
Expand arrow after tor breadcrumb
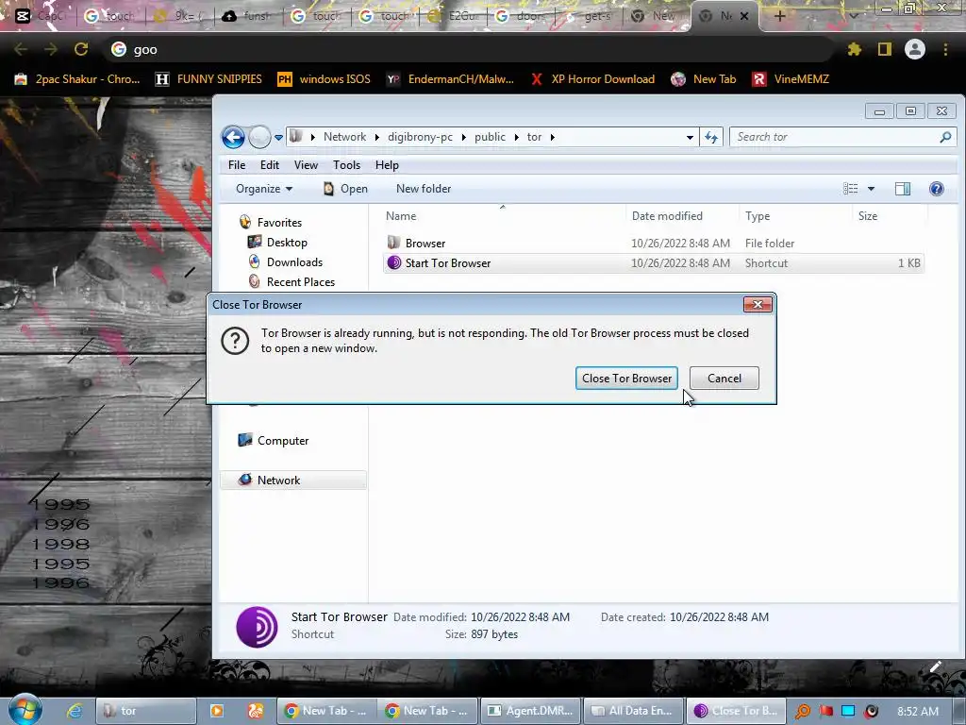[553, 137]
